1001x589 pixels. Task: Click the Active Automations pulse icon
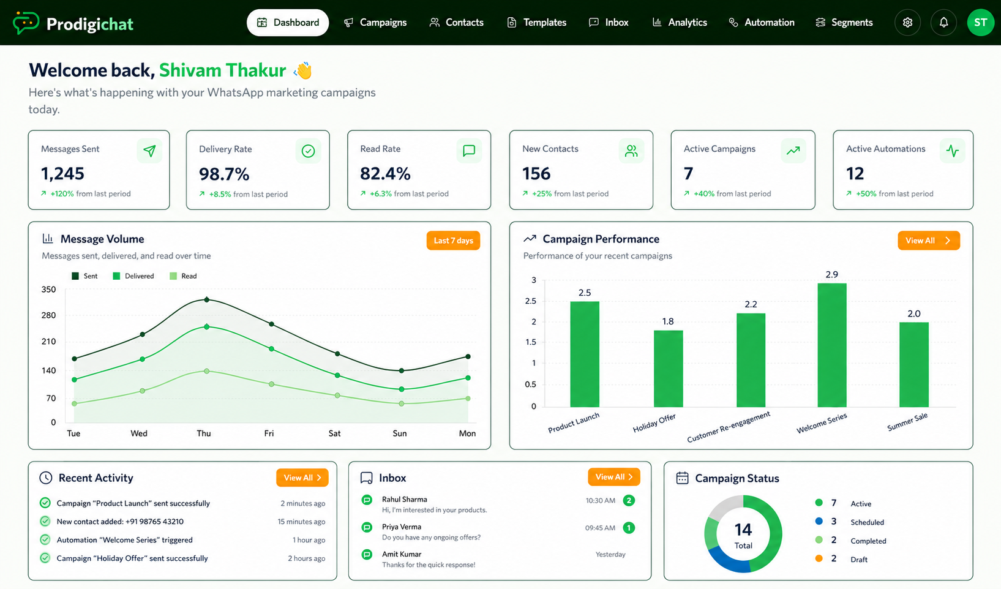coord(952,151)
